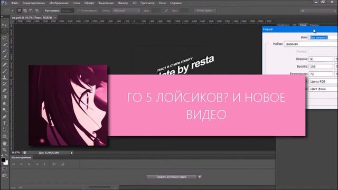Select the Rectangle shape tool
This screenshot has width=338, height=190.
tap(4, 136)
